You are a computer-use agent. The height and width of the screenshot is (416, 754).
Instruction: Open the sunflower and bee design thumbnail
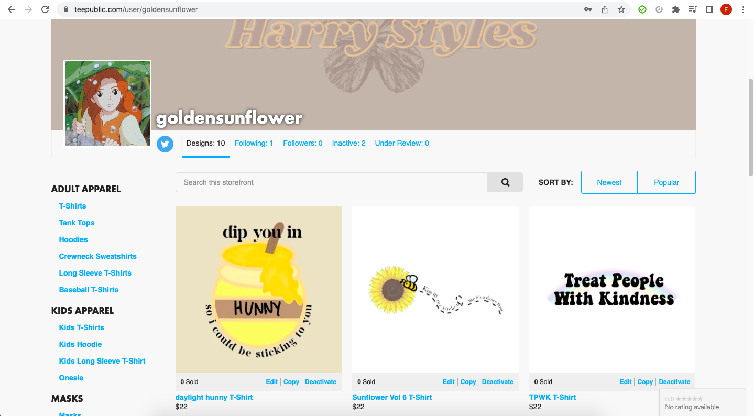tap(435, 290)
